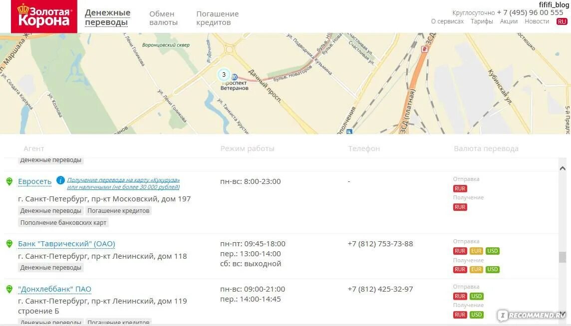The image size is (571, 326).
Task: Click the Воронцовский сквер label on the map
Action: click(166, 45)
